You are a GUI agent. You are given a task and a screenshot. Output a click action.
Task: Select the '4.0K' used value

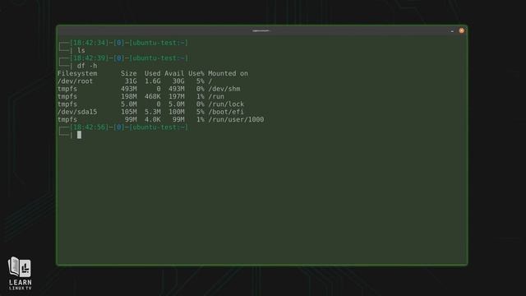coord(153,120)
